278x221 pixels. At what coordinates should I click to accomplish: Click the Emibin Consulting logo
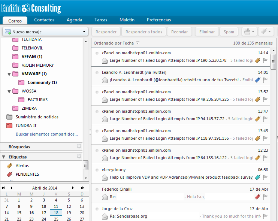(x=31, y=8)
